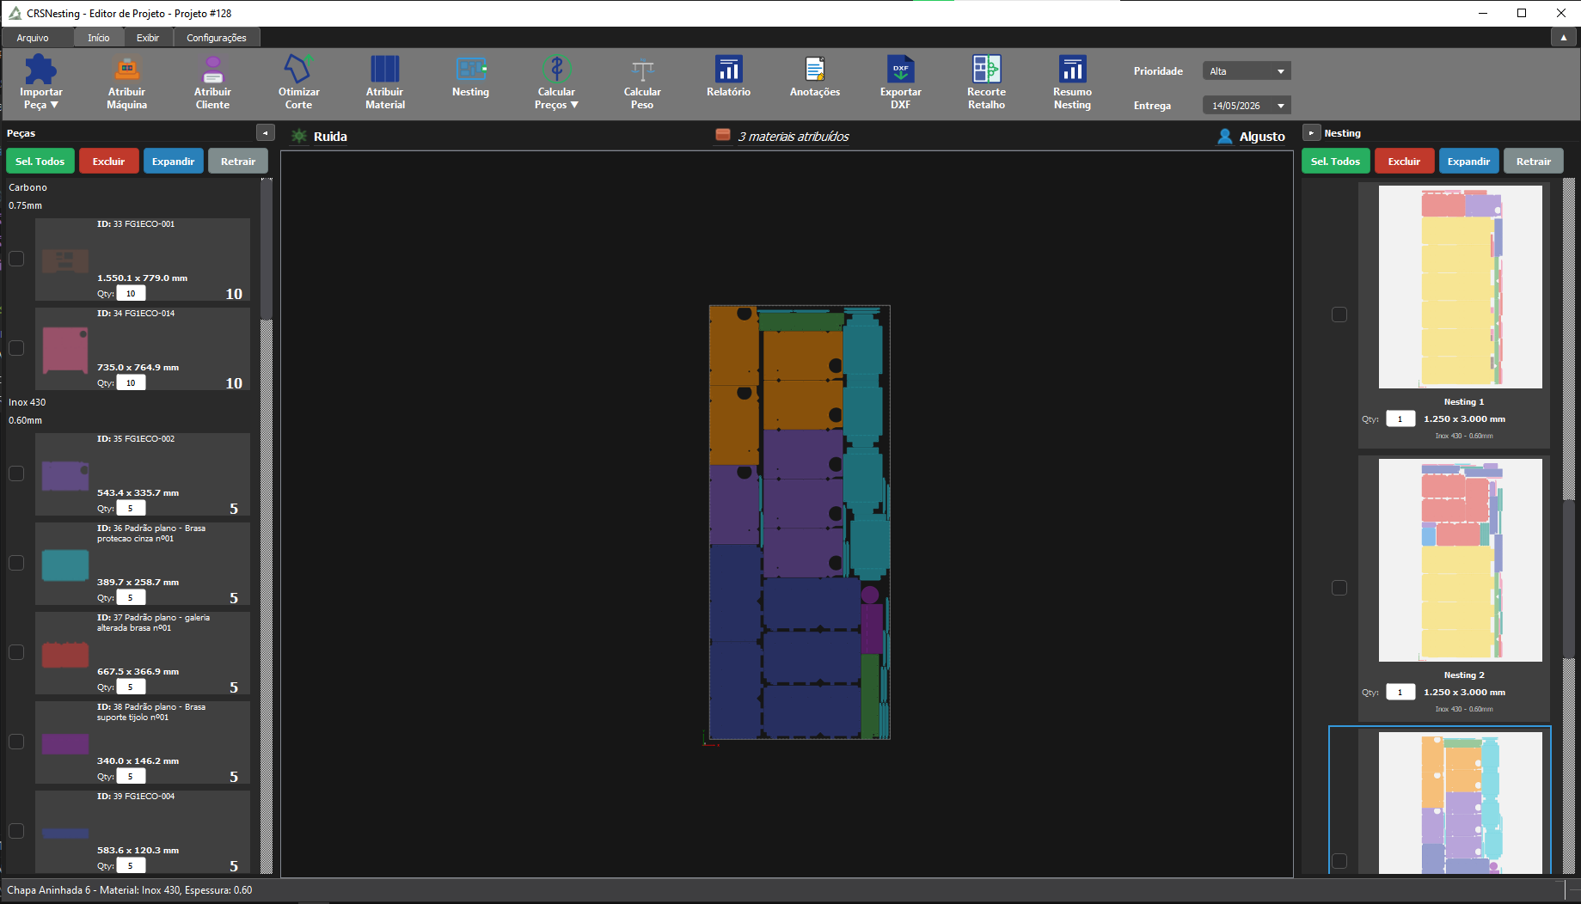Click the Qty field of Nesting 2
Viewport: 1581px width, 904px height.
click(1400, 693)
